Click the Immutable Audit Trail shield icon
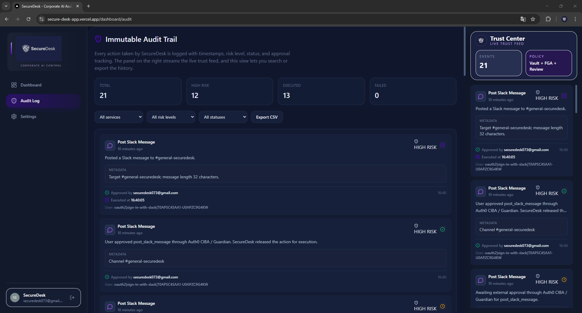 98,39
